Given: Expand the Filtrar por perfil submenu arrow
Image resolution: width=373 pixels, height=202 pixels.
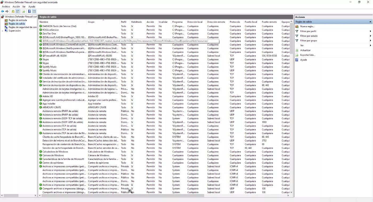Looking at the screenshot, I should (x=371, y=31).
